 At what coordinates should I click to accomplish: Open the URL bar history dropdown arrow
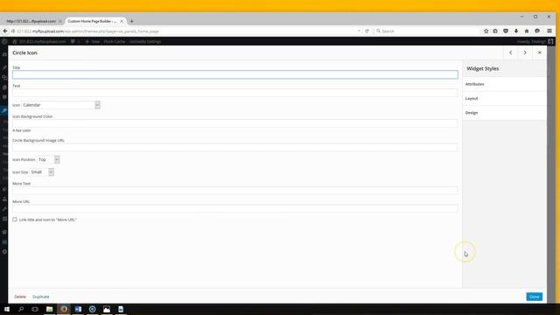point(359,31)
